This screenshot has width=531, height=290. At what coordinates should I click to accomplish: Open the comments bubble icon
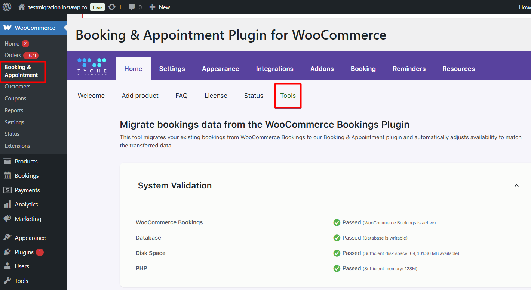click(132, 7)
